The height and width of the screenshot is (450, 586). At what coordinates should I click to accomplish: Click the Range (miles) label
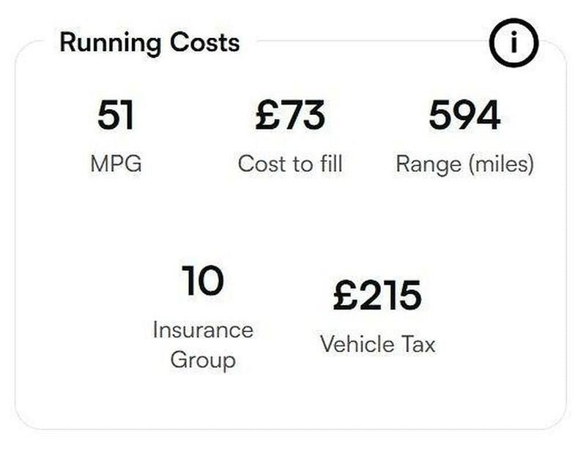(464, 163)
